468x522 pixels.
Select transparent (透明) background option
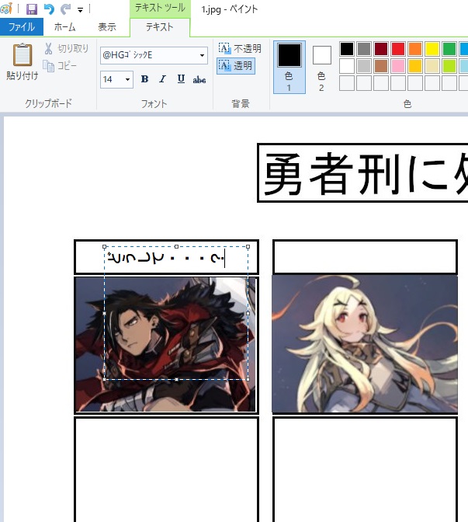236,66
